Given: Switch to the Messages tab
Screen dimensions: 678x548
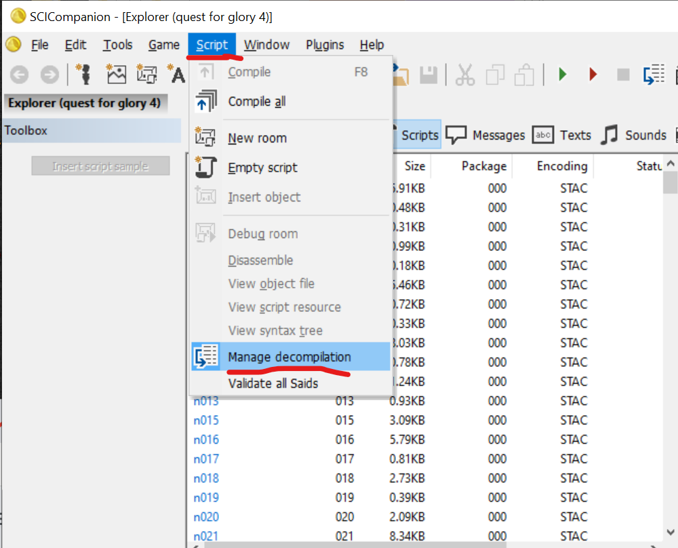Looking at the screenshot, I should coord(485,135).
